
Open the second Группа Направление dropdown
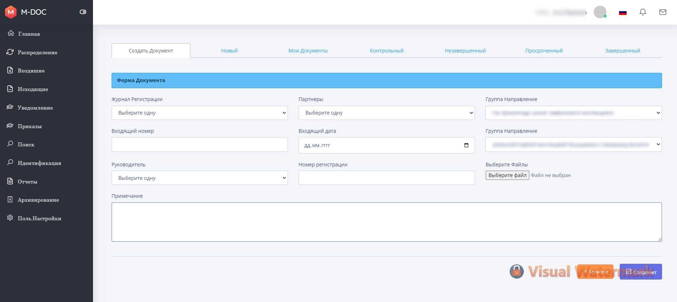574,145
